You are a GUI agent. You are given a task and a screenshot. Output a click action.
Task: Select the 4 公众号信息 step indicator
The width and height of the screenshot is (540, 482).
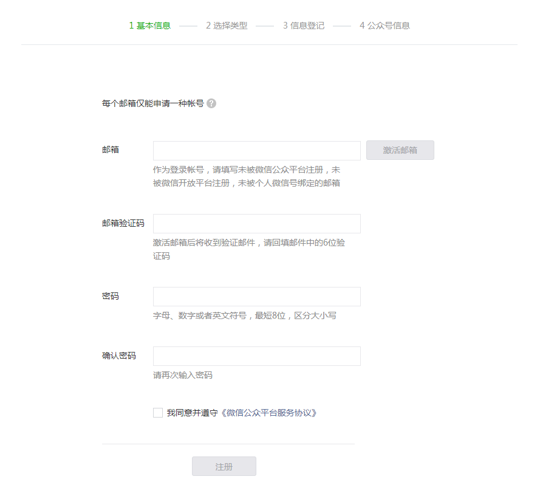tap(386, 26)
